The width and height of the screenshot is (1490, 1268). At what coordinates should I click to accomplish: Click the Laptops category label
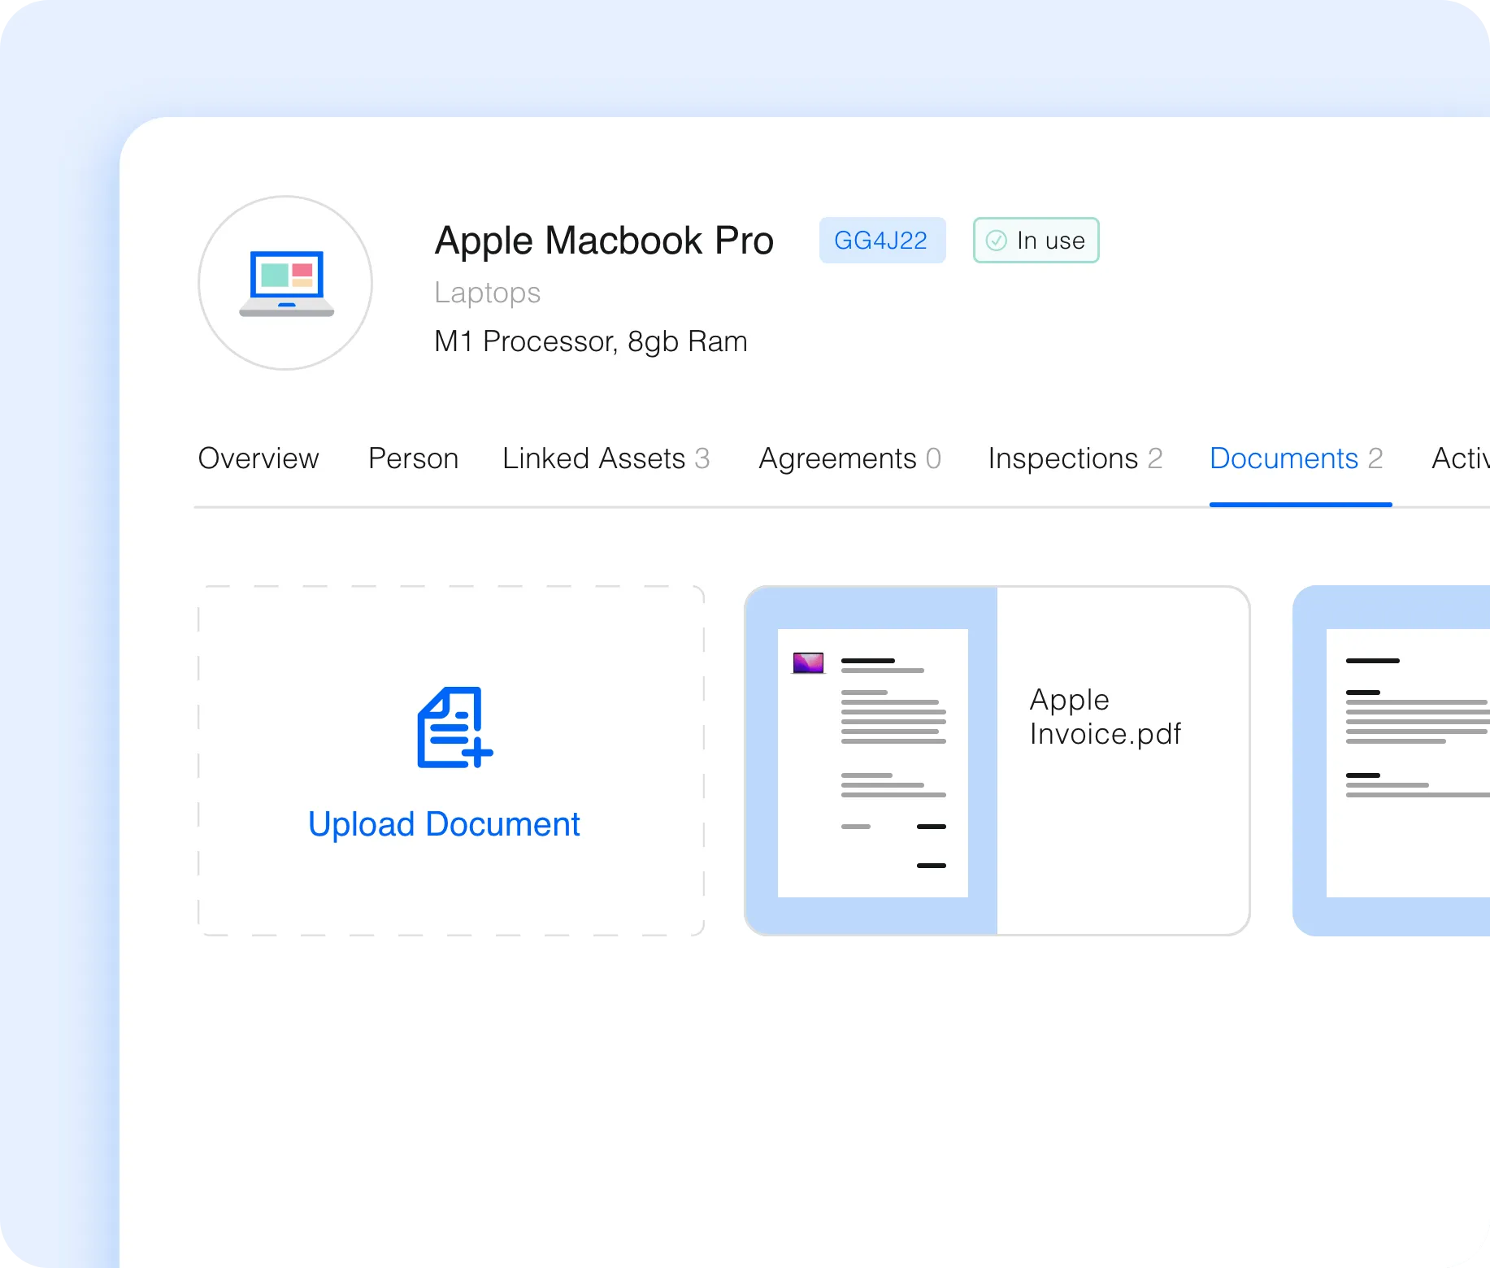coord(487,293)
